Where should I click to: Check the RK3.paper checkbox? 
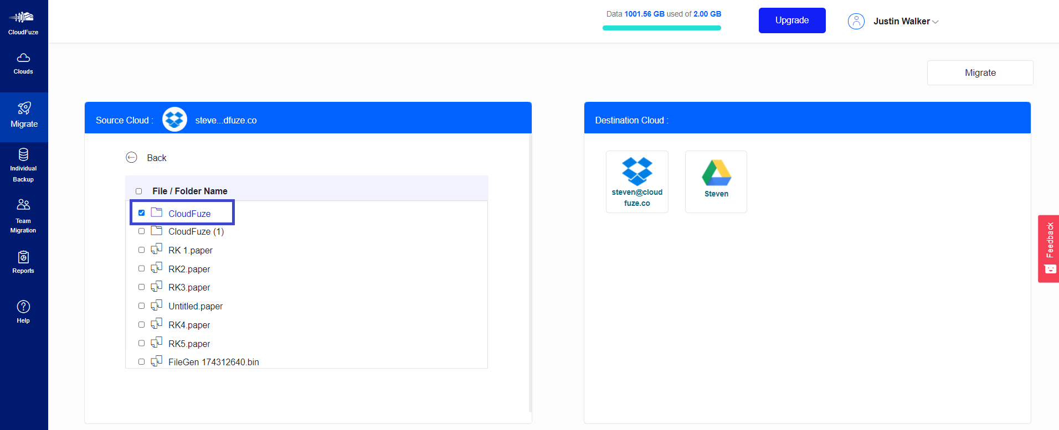tap(141, 287)
